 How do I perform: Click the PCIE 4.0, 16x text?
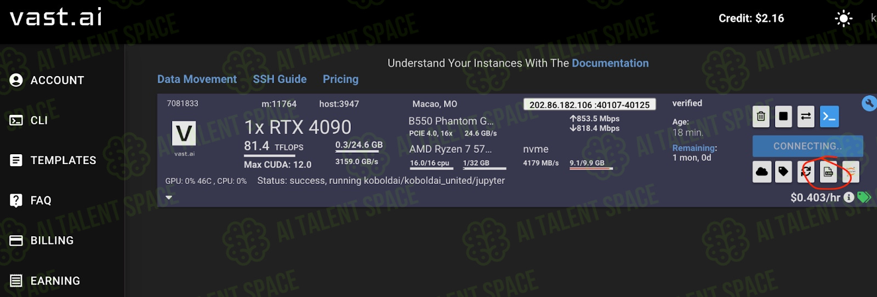pyautogui.click(x=431, y=133)
